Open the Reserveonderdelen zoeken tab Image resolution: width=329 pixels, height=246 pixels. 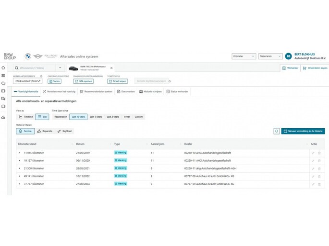point(96,91)
